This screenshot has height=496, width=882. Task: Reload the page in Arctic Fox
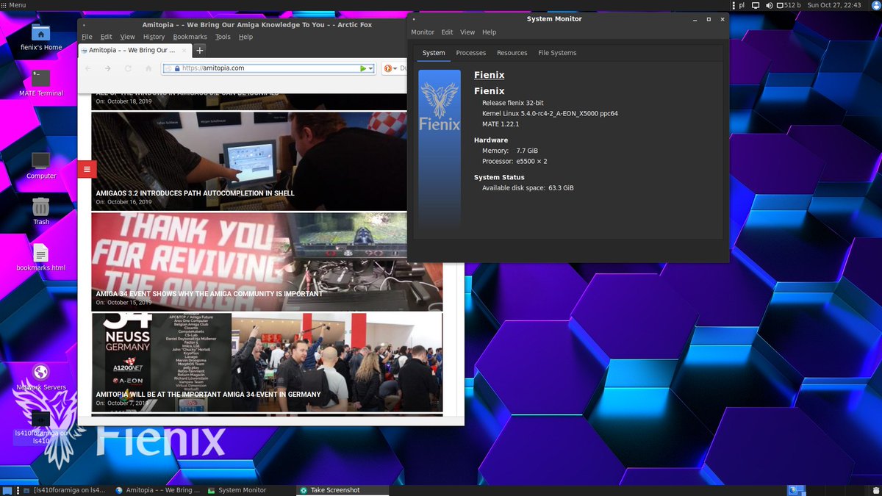128,68
